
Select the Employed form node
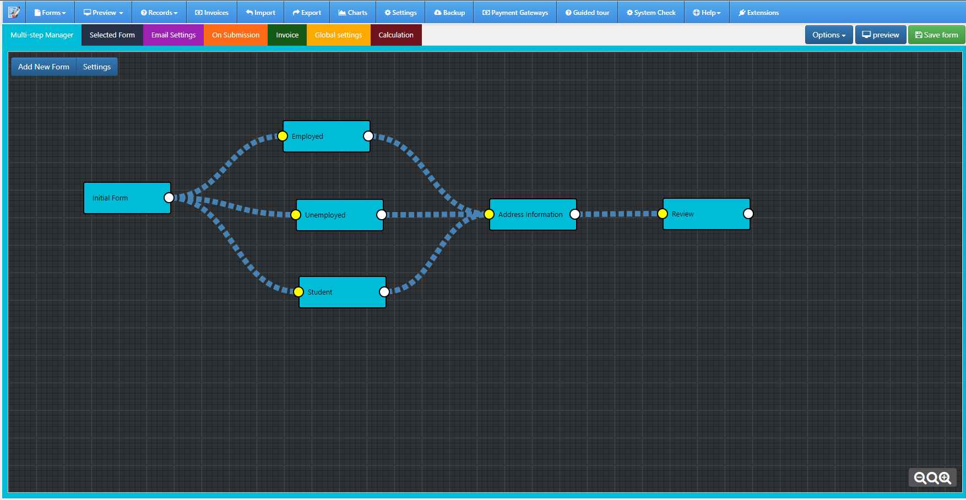coord(327,136)
